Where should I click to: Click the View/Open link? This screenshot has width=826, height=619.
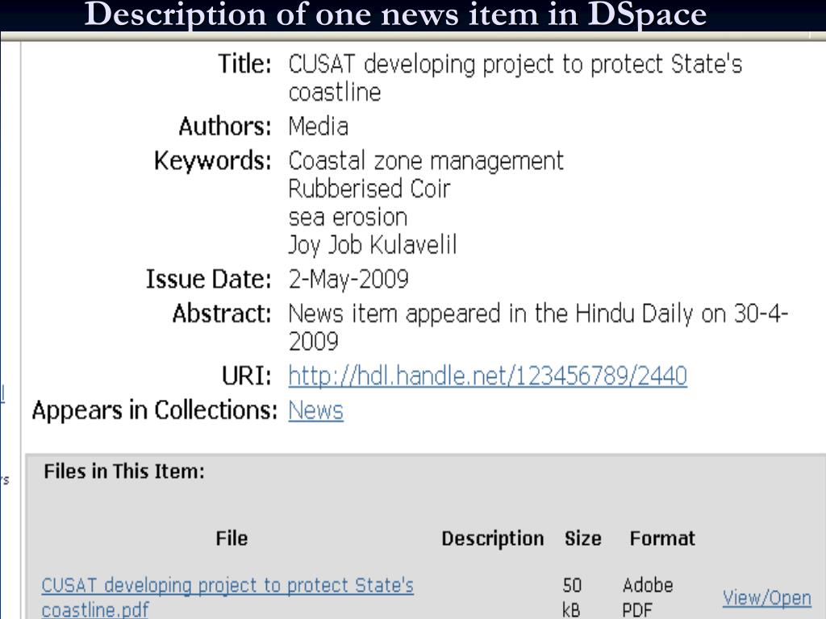(x=766, y=598)
